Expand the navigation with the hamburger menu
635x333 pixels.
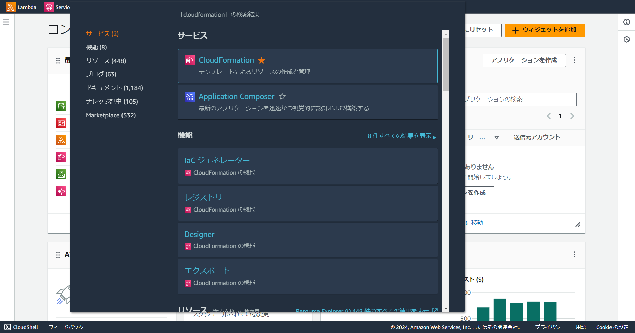(6, 22)
